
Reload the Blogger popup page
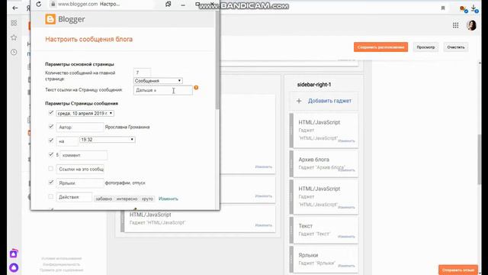click(x=39, y=4)
